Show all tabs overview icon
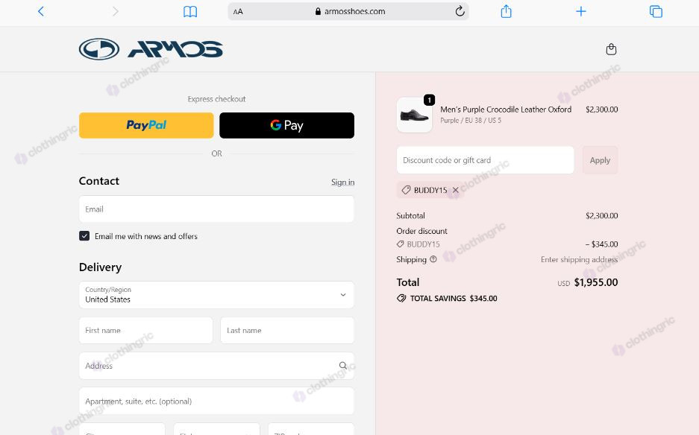Image resolution: width=699 pixels, height=435 pixels. tap(656, 11)
